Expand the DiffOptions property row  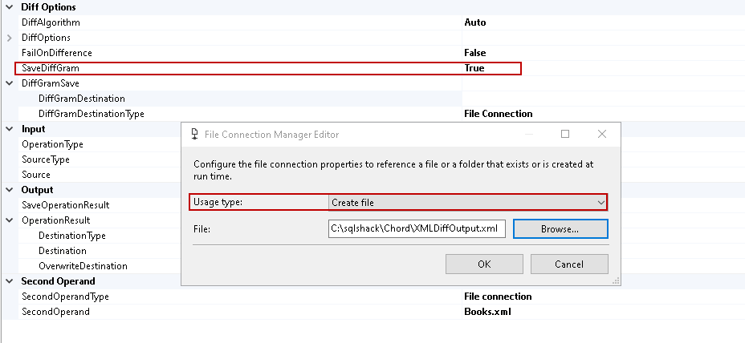9,38
